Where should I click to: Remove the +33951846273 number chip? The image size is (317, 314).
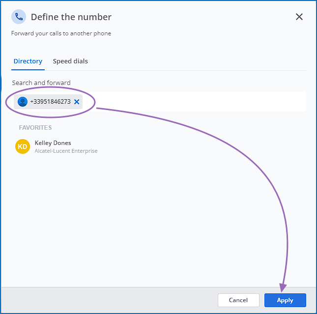coord(77,102)
